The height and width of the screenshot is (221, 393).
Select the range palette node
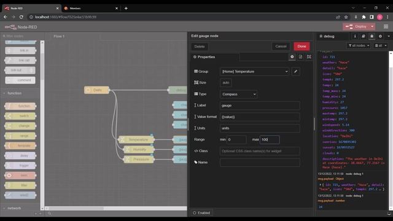[x=20, y=136]
